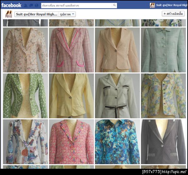The width and height of the screenshot is (188, 175).
Task: Open the รูปภาพ dropdown menu
Action: [67, 14]
